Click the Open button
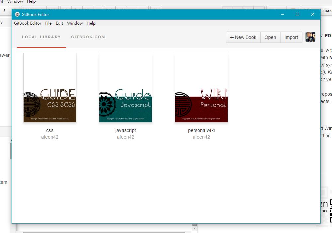Image resolution: width=332 pixels, height=233 pixels. point(270,37)
